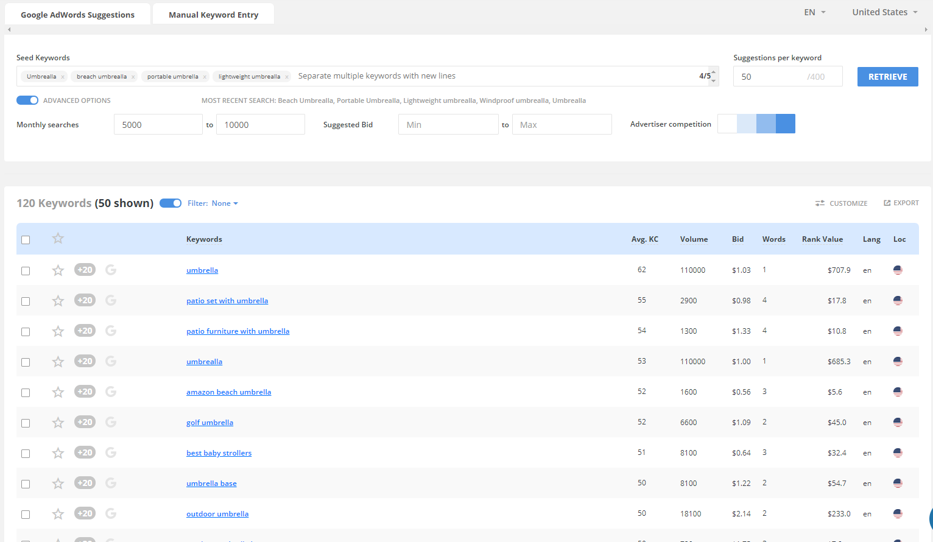The height and width of the screenshot is (542, 933).
Task: Open Google search for umbrella keyword
Action: tap(111, 270)
